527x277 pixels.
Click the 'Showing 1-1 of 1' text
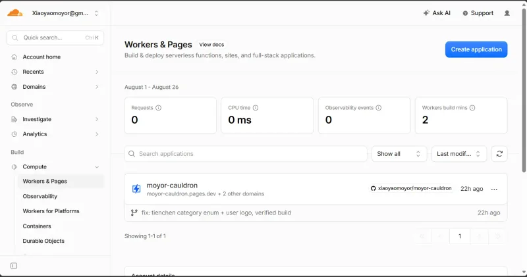[145, 236]
